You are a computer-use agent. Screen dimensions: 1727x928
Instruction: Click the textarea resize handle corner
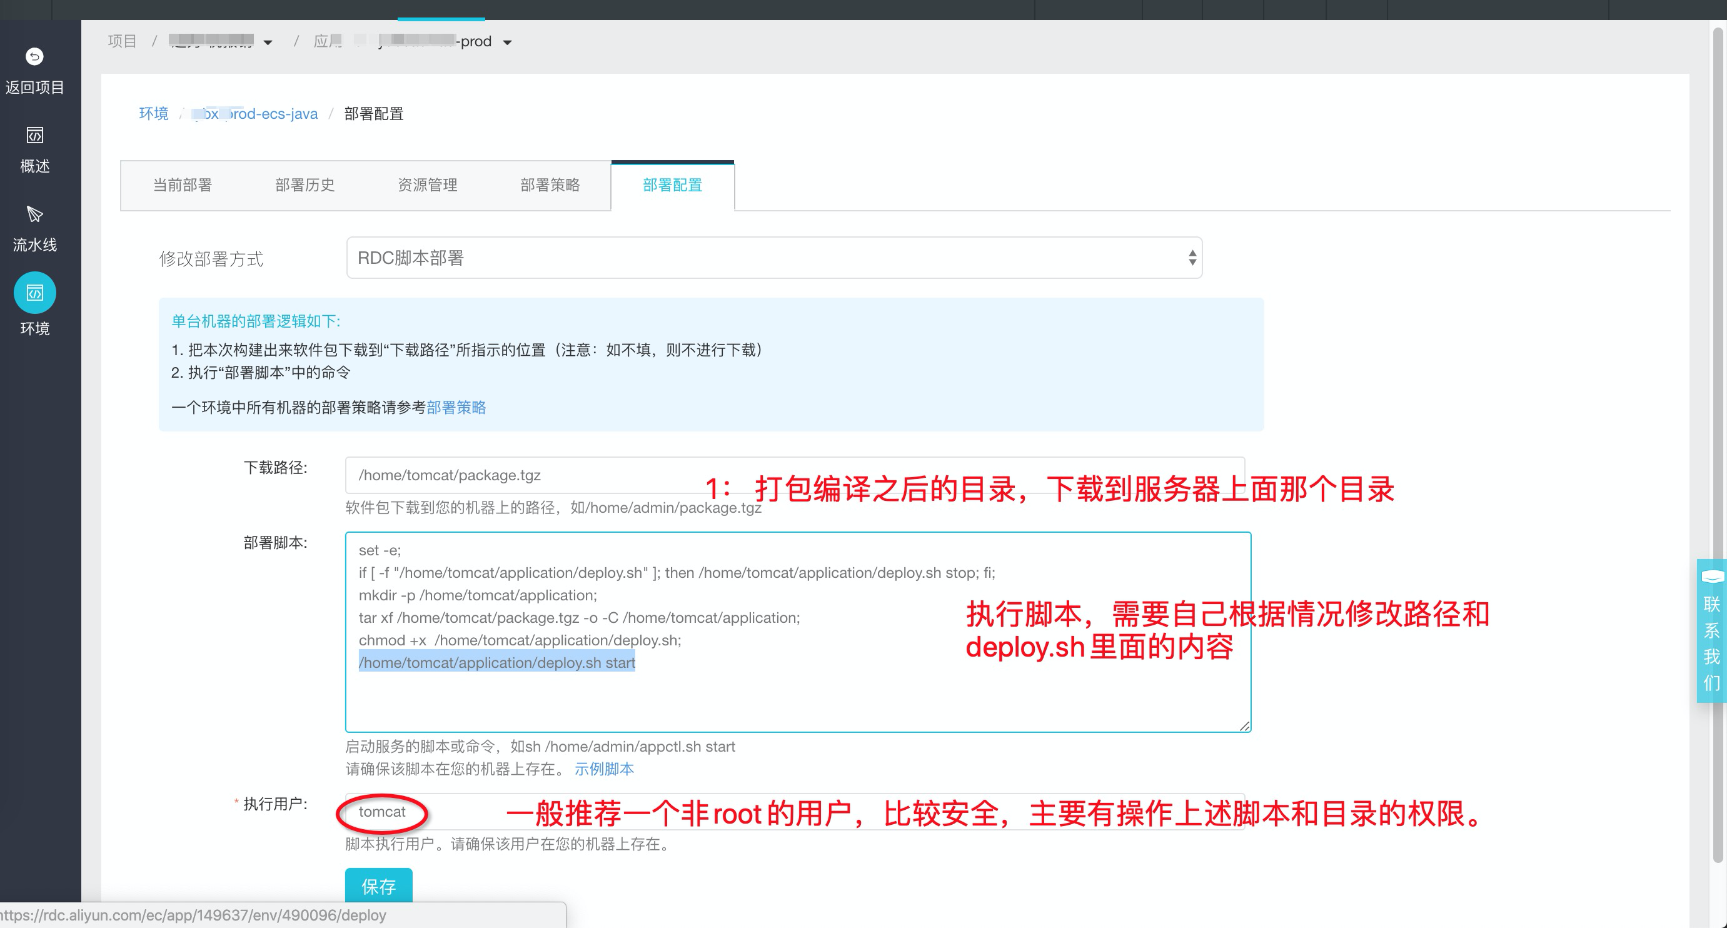[x=1244, y=725]
